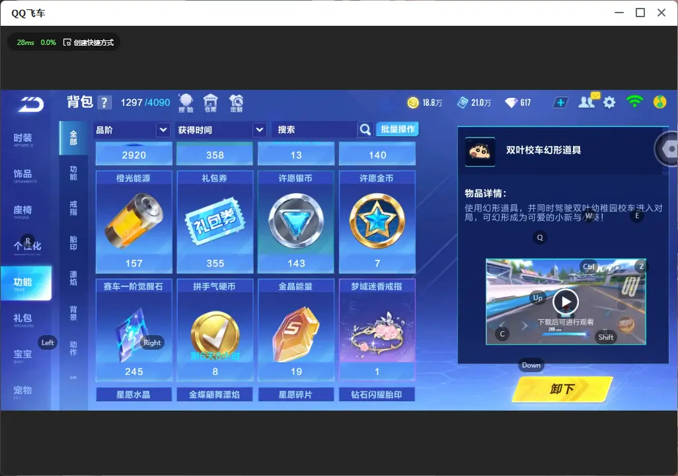The height and width of the screenshot is (476, 678).
Task: Select the 背景 sub-tab
Action: [x=73, y=313]
